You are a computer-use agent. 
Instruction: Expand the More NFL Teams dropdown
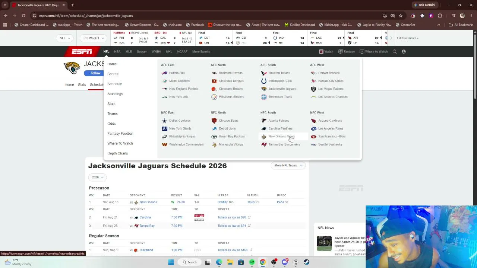(288, 166)
